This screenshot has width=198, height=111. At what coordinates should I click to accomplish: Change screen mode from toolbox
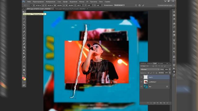tap(24, 85)
